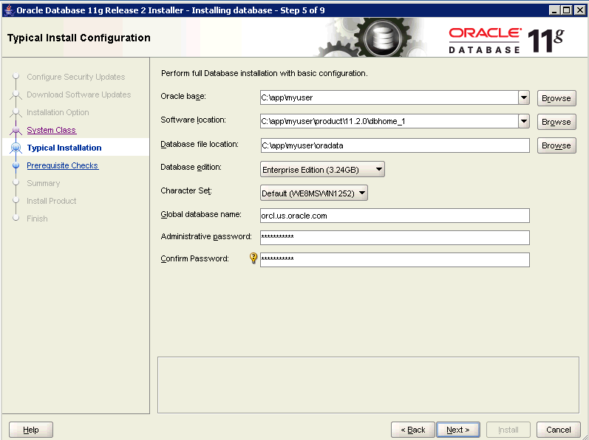The height and width of the screenshot is (440, 589).
Task: Click the password hint key icon
Action: coord(253,258)
